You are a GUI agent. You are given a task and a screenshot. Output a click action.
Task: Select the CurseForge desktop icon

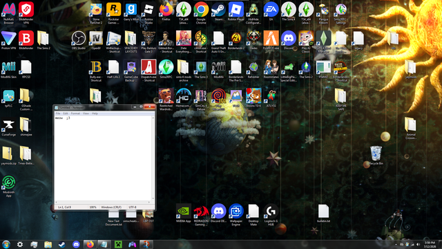tap(9, 127)
